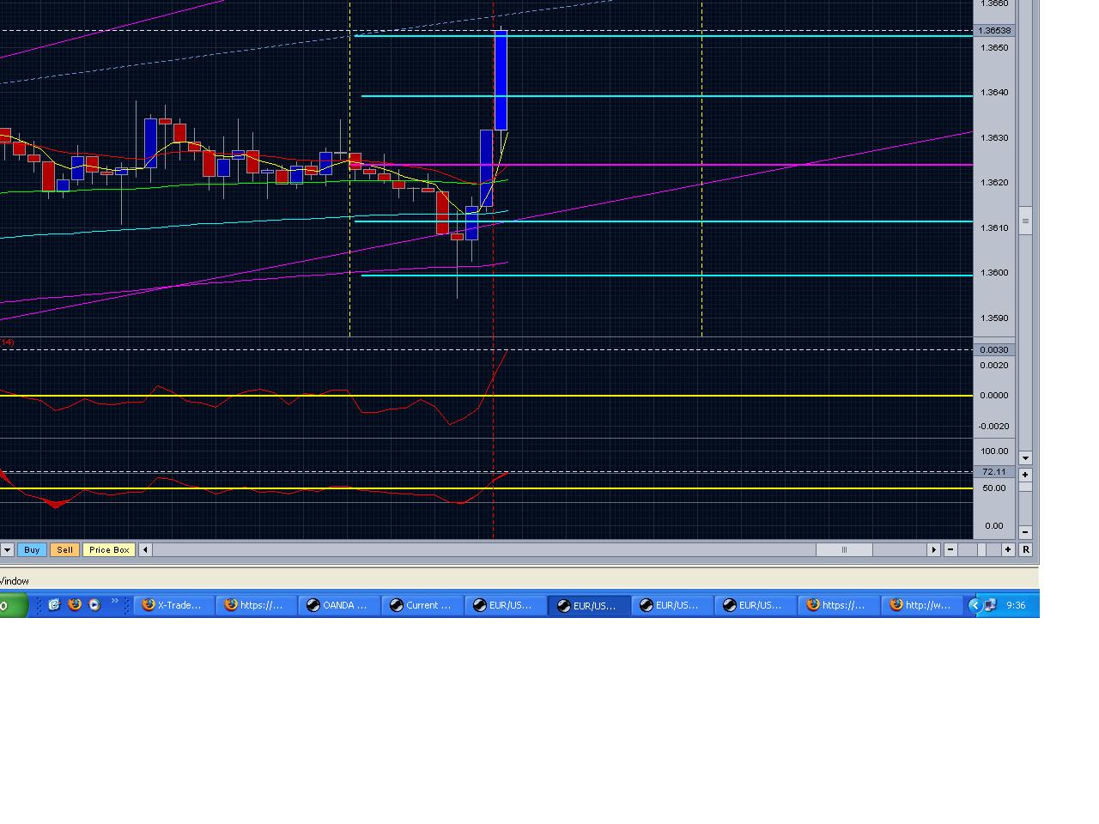Click indicator value label 0.0030
1099x824 pixels.
click(x=995, y=349)
